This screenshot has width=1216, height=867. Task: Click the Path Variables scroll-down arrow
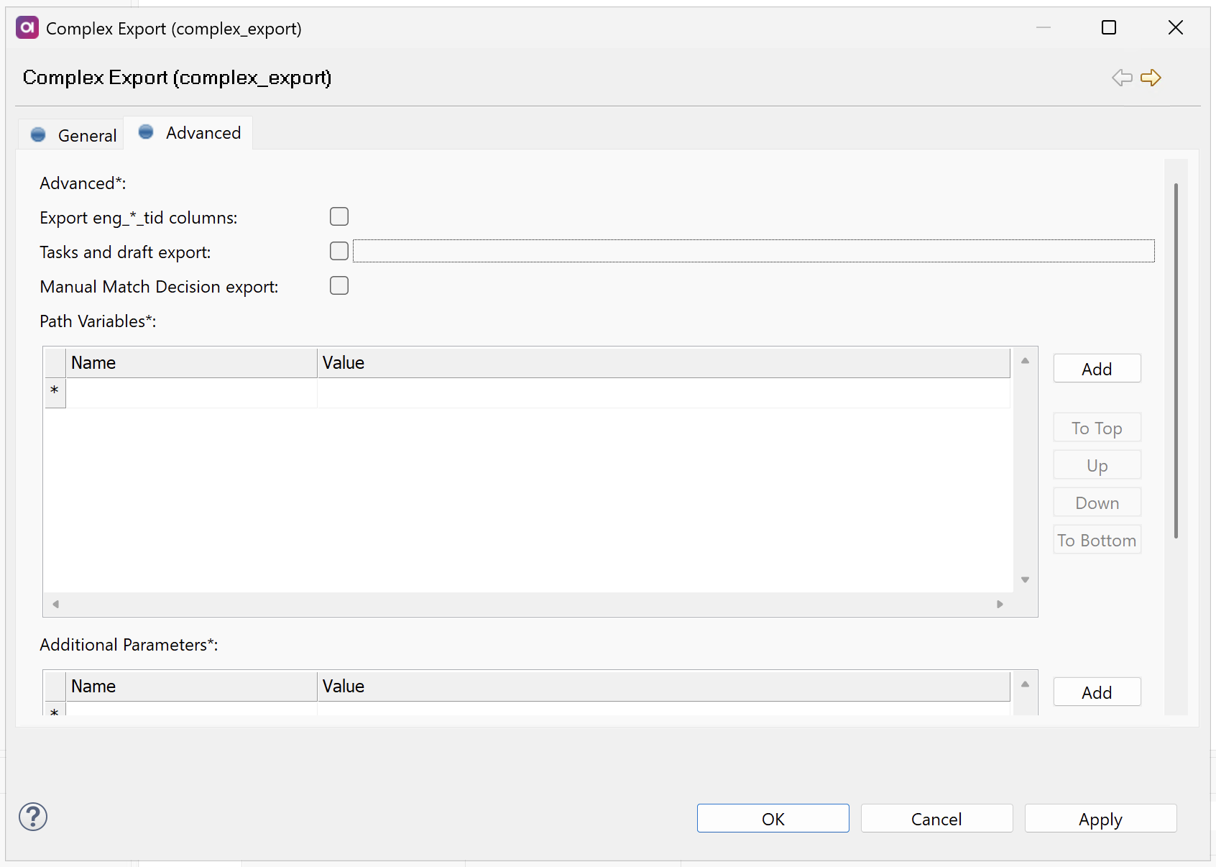click(1025, 579)
